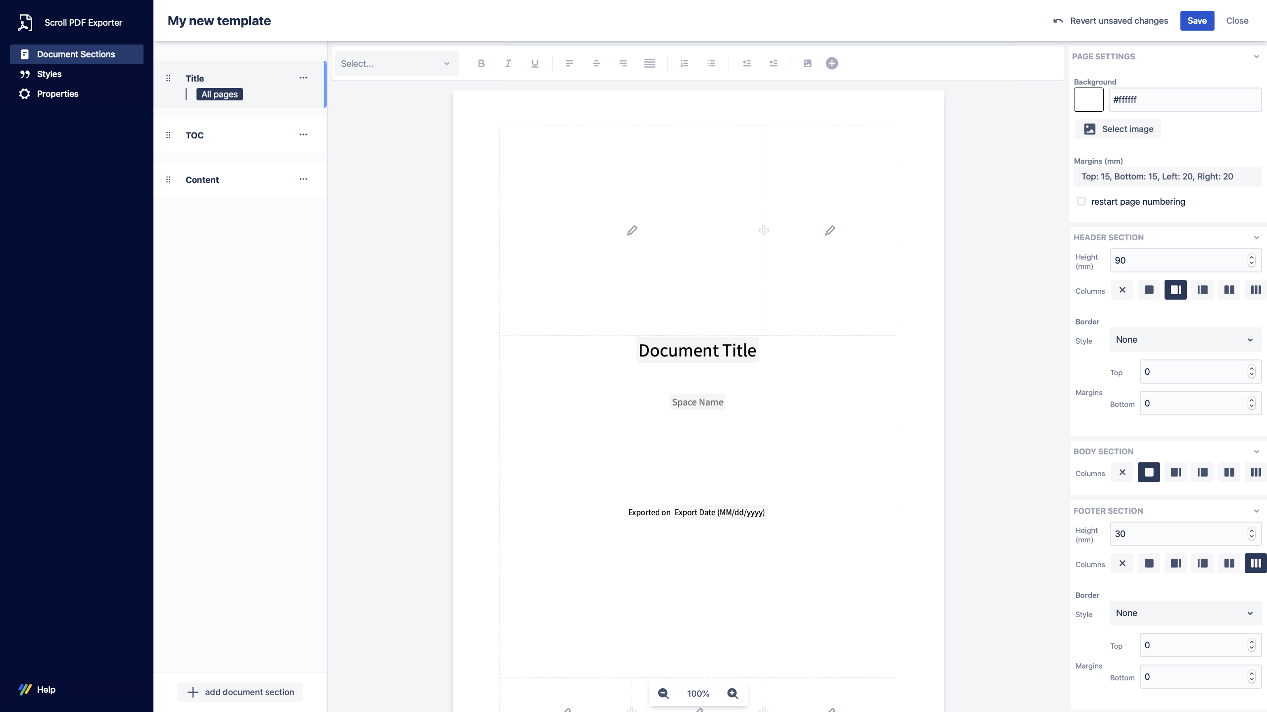Click add document section
The image size is (1267, 712).
tap(240, 692)
